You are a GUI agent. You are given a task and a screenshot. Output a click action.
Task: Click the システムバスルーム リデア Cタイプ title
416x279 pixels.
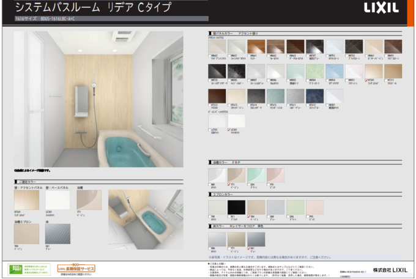(92, 8)
